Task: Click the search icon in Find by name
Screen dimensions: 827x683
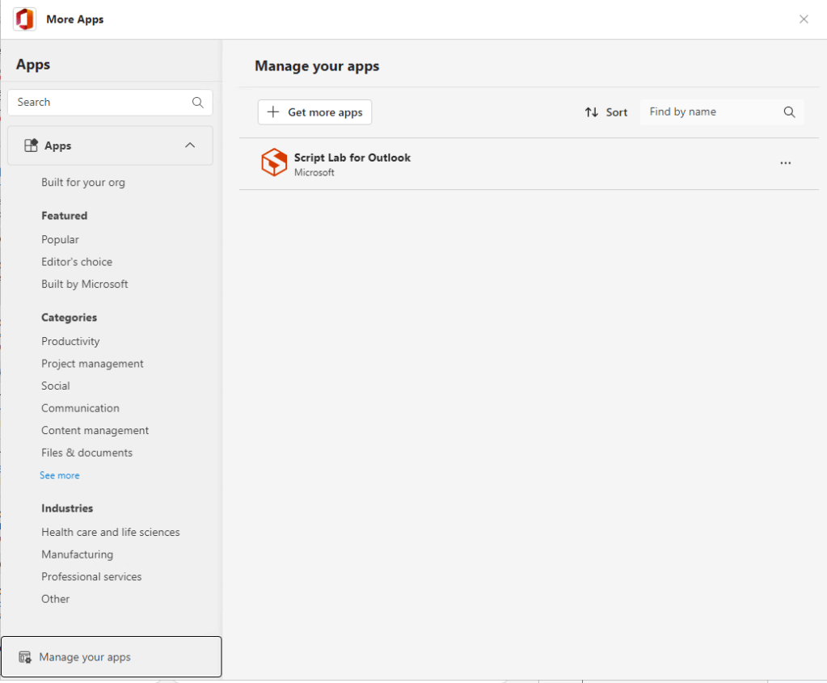Action: 789,112
